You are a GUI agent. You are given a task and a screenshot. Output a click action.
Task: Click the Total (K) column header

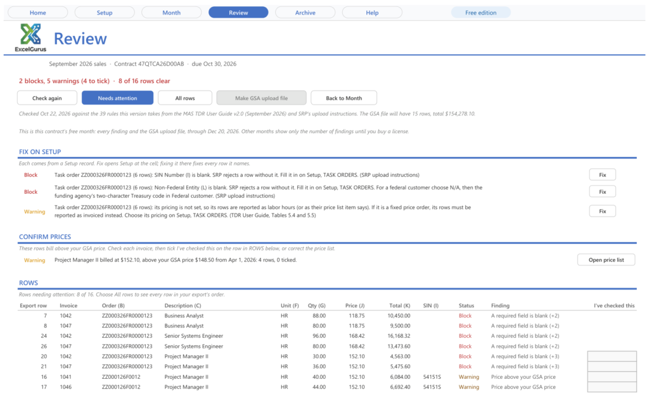(399, 305)
